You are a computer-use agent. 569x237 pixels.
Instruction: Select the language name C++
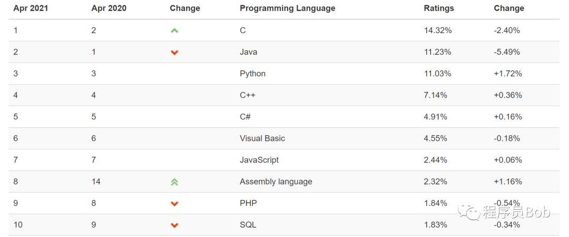[248, 95]
